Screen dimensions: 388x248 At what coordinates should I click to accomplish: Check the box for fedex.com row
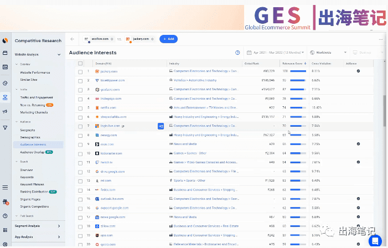[80, 190]
